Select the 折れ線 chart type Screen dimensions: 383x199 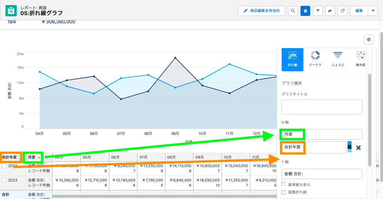292,59
